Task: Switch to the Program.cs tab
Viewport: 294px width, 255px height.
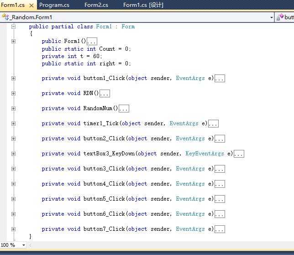Action: point(54,5)
